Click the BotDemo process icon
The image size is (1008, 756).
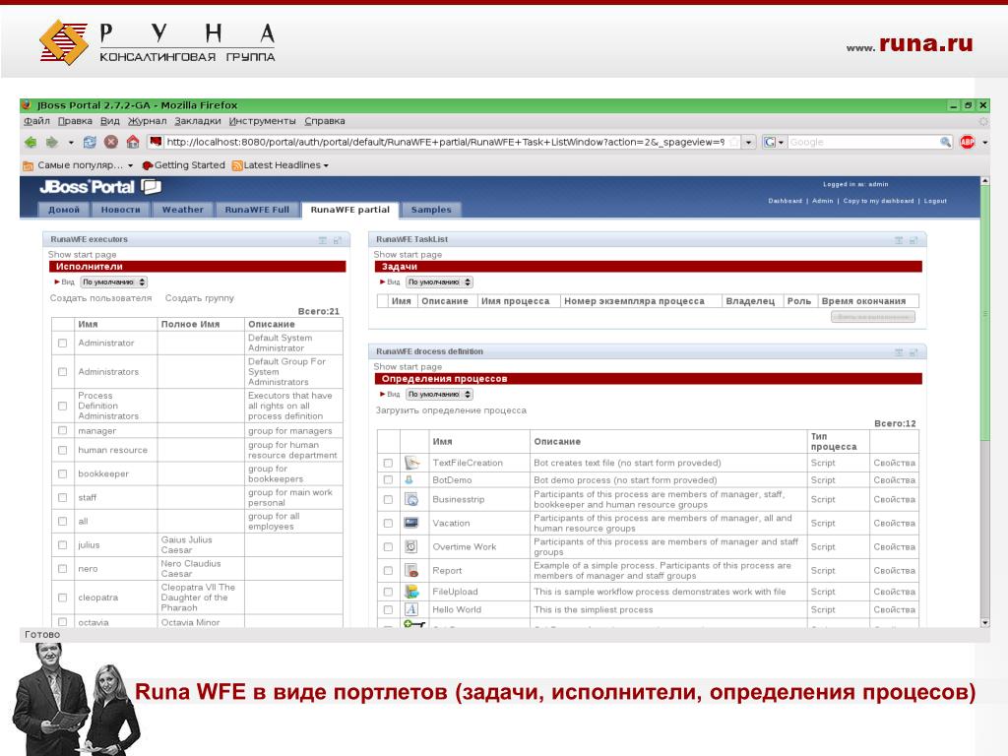(x=409, y=479)
